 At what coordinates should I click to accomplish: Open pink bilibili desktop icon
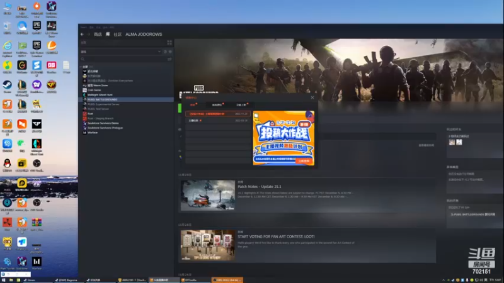pyautogui.click(x=52, y=65)
